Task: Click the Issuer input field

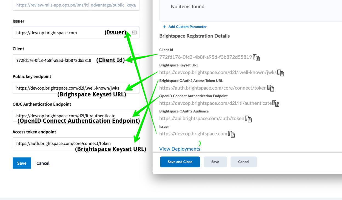Action: (76, 33)
